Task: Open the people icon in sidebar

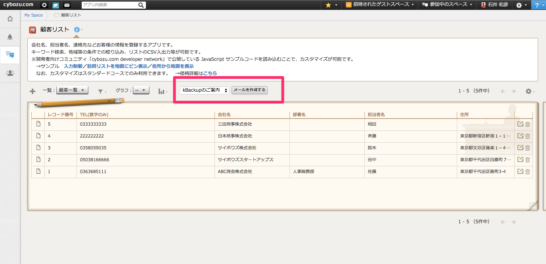Action: tap(10, 73)
